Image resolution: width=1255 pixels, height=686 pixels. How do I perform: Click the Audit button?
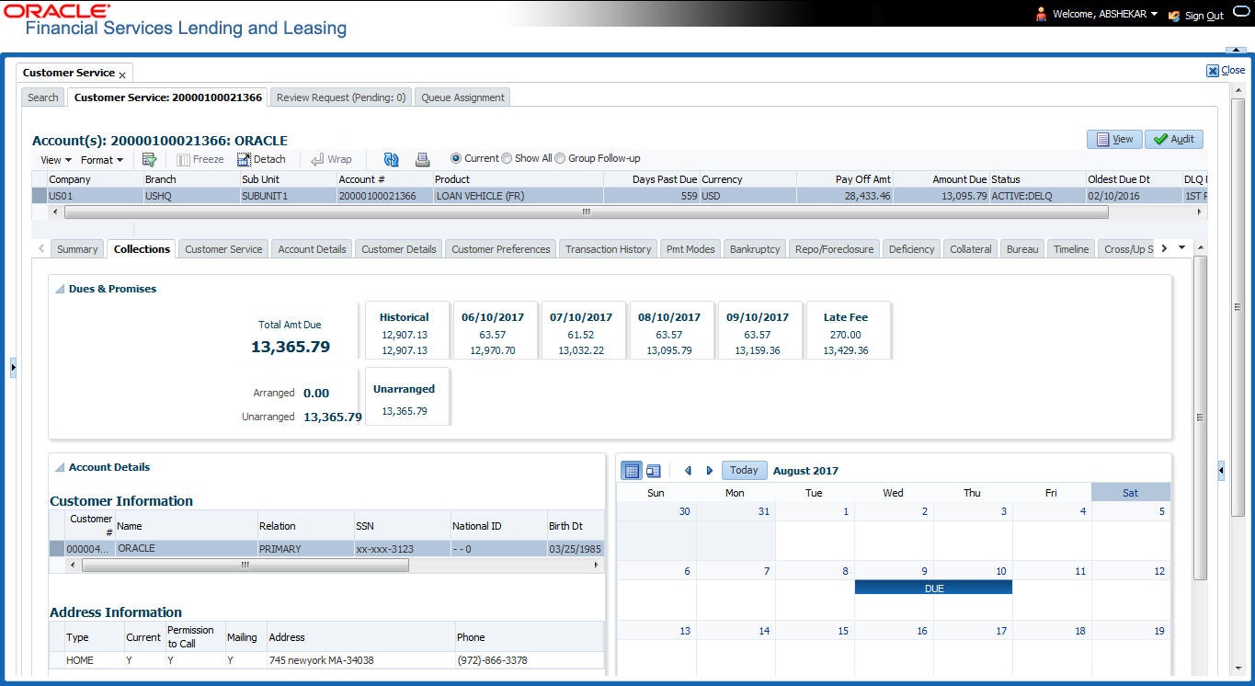point(1174,139)
